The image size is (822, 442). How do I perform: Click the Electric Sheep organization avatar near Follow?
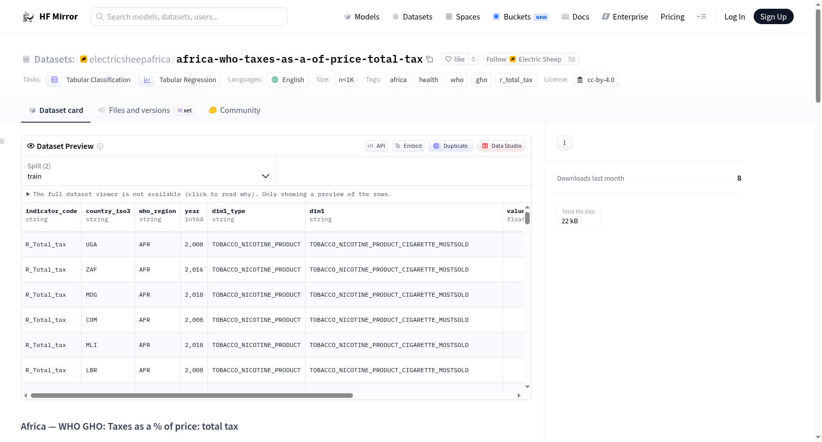tap(513, 60)
